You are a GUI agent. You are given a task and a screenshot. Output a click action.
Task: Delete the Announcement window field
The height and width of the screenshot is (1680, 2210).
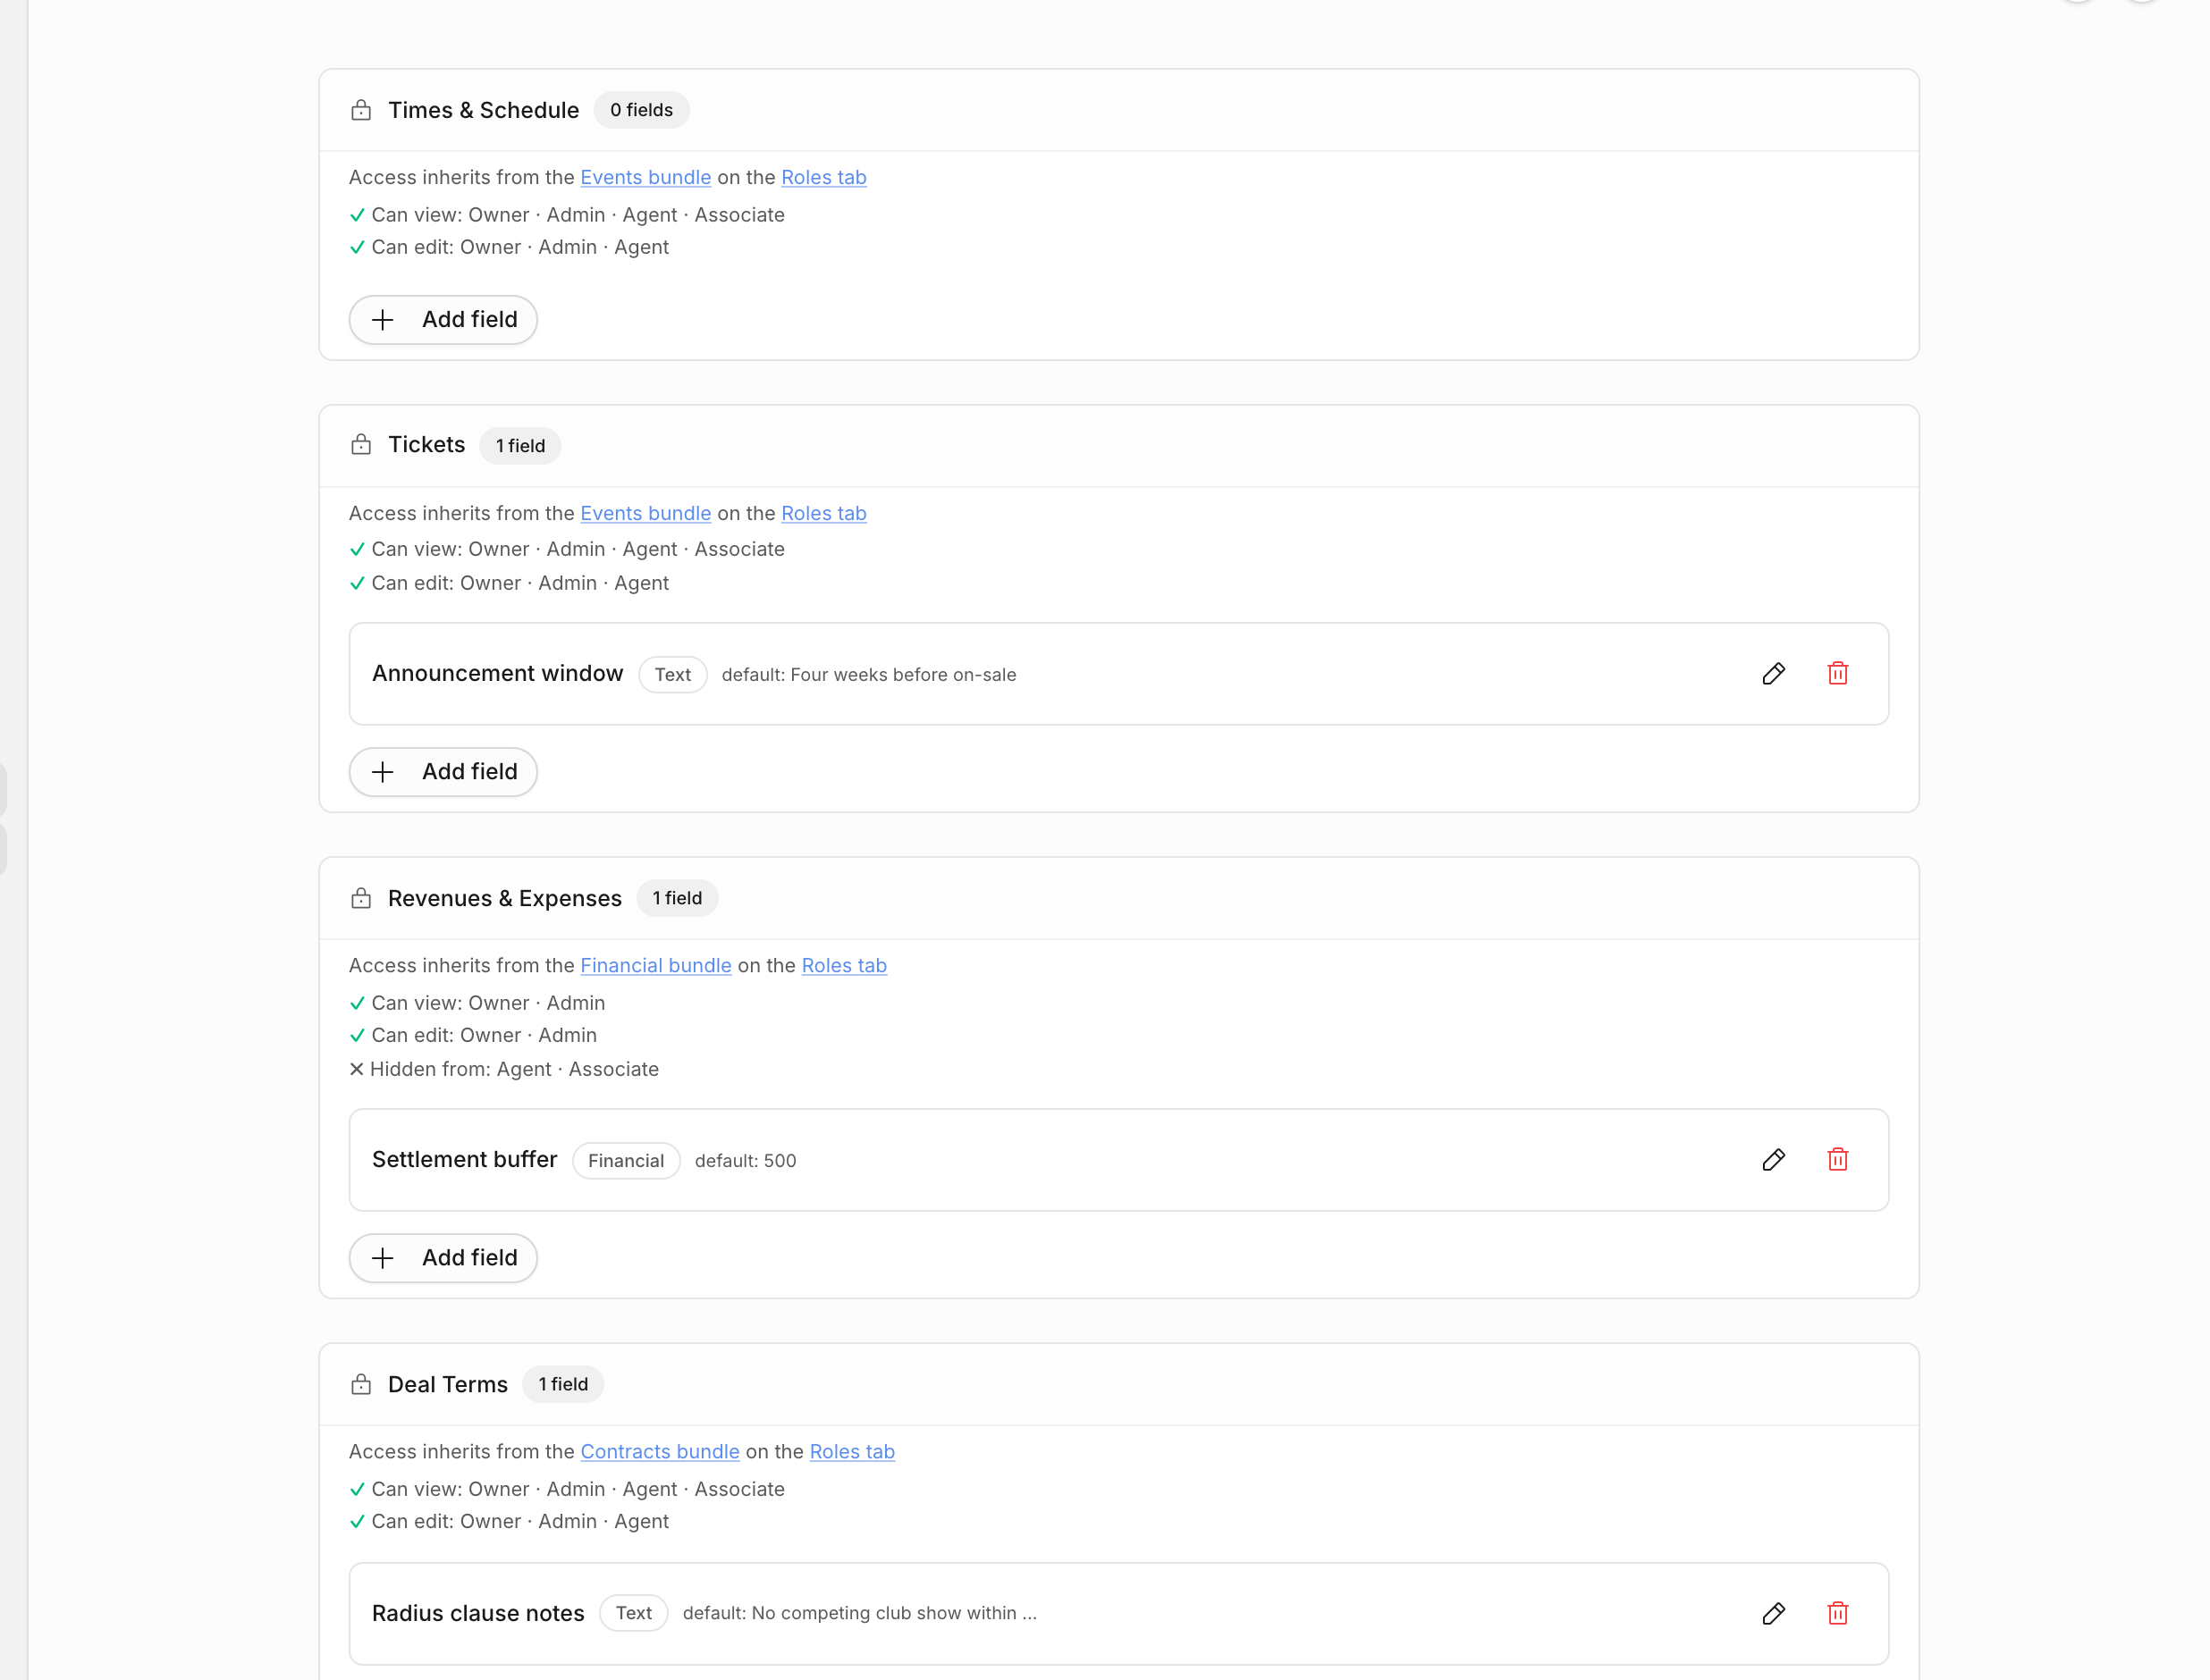coord(1837,674)
